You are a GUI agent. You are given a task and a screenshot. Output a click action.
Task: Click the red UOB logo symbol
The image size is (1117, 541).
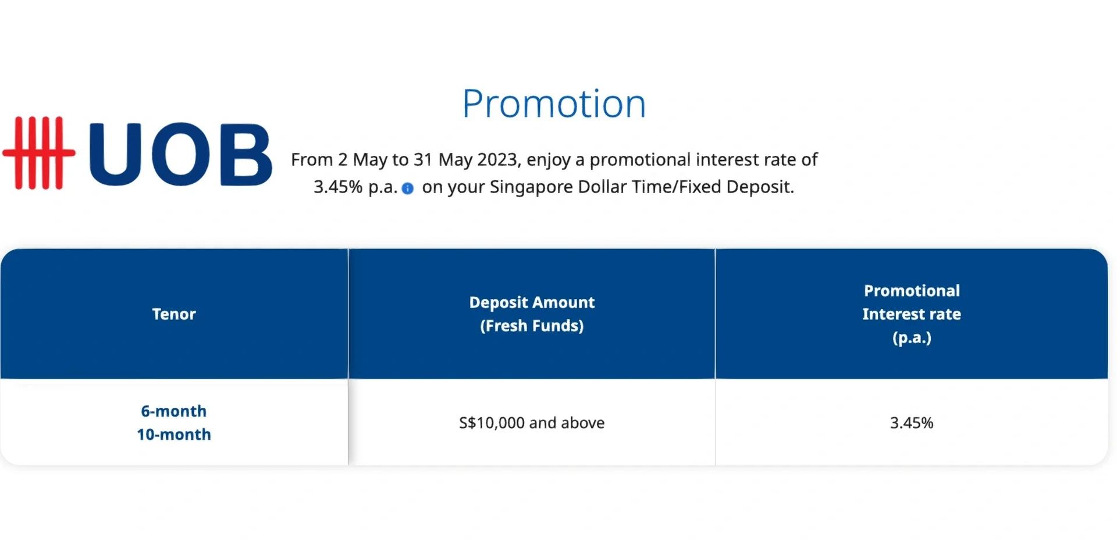tap(40, 153)
